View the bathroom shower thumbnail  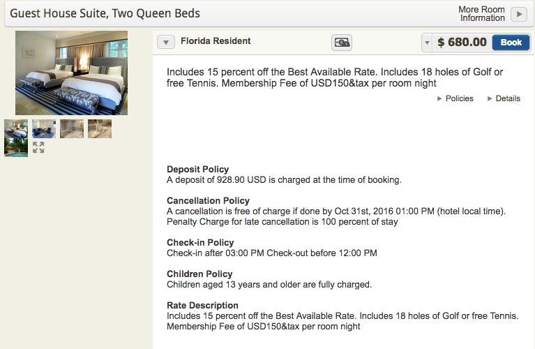tap(72, 128)
